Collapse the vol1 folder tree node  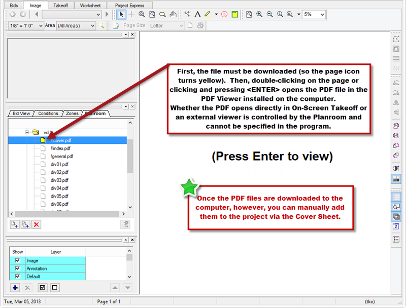click(x=27, y=132)
